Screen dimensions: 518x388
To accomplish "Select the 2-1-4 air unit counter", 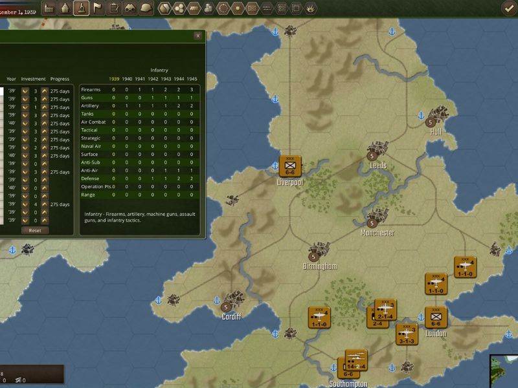I will [385, 310].
